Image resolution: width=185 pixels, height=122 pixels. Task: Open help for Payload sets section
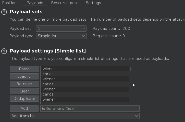[x=4, y=12]
